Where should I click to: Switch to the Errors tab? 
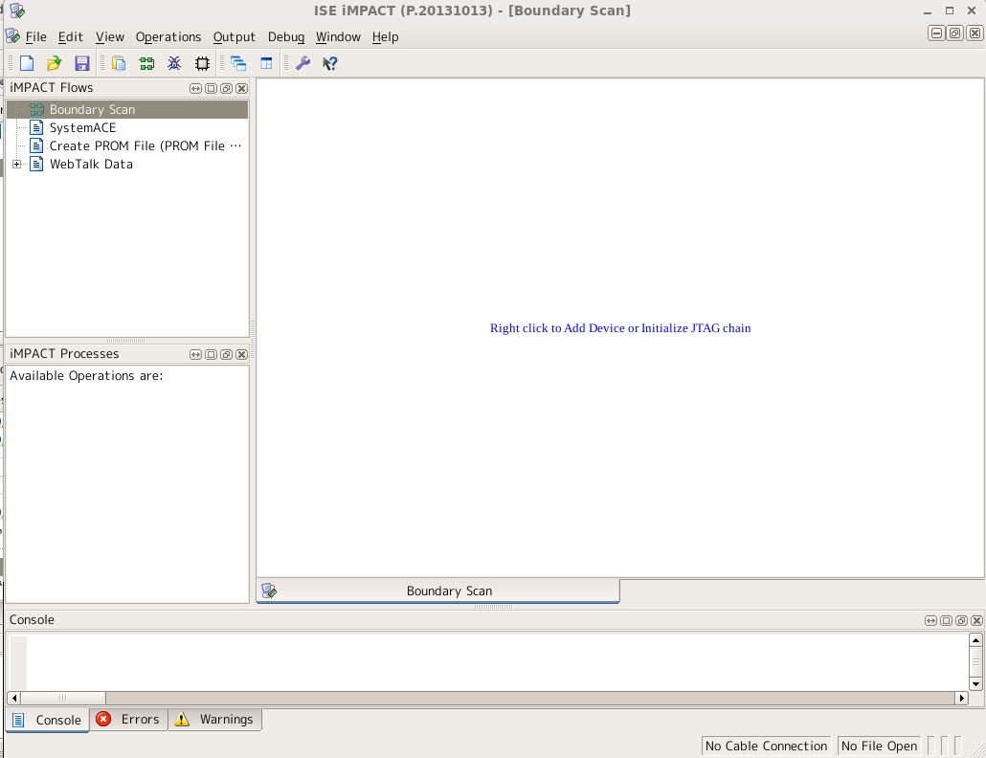pyautogui.click(x=128, y=720)
